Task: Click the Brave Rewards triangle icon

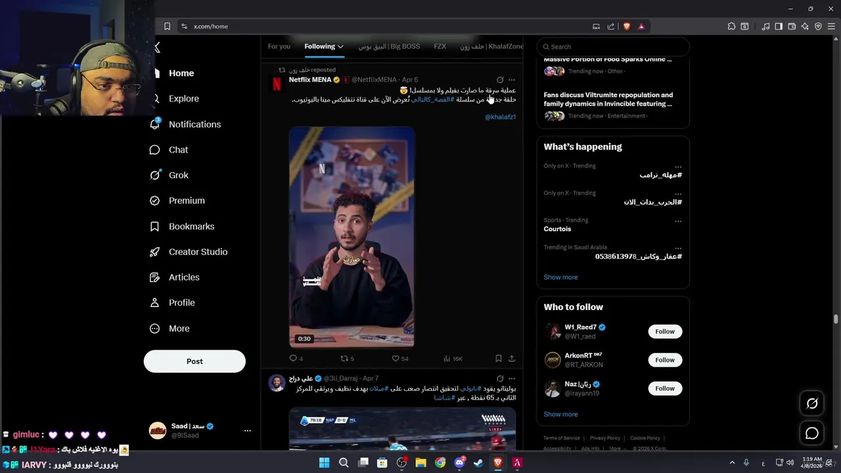Action: point(641,26)
